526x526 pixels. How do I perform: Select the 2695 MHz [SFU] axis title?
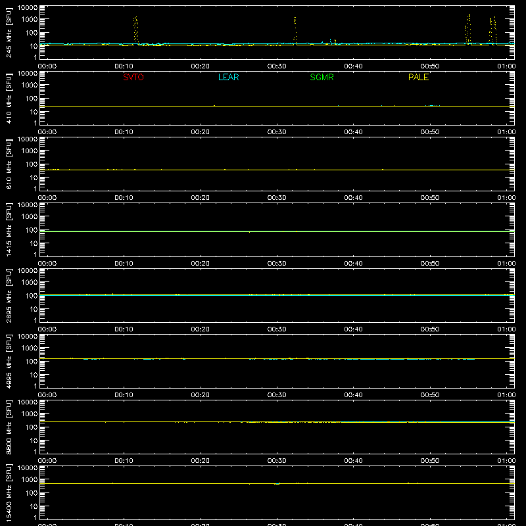point(9,295)
